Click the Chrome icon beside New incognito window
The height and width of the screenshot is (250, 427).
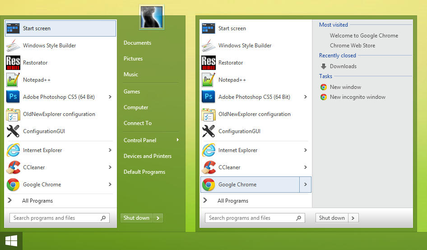click(x=324, y=97)
